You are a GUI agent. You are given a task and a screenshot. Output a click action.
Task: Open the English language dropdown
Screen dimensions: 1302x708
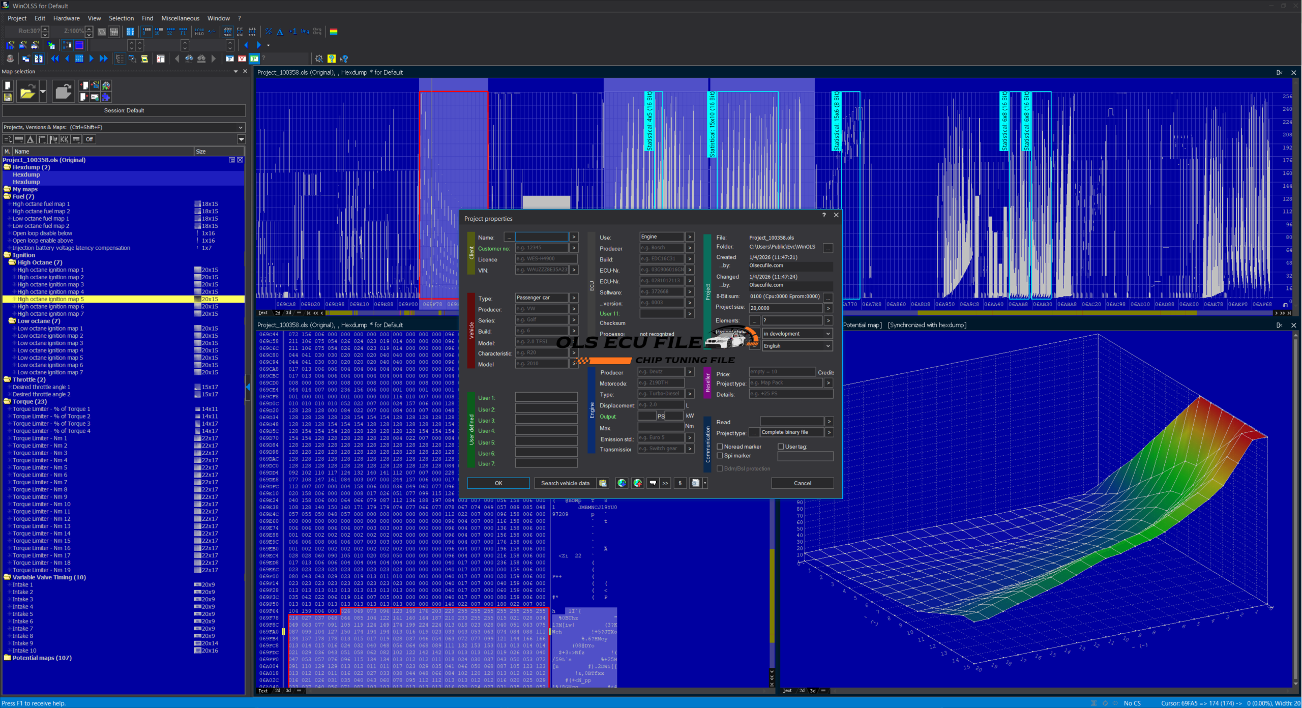pos(797,346)
